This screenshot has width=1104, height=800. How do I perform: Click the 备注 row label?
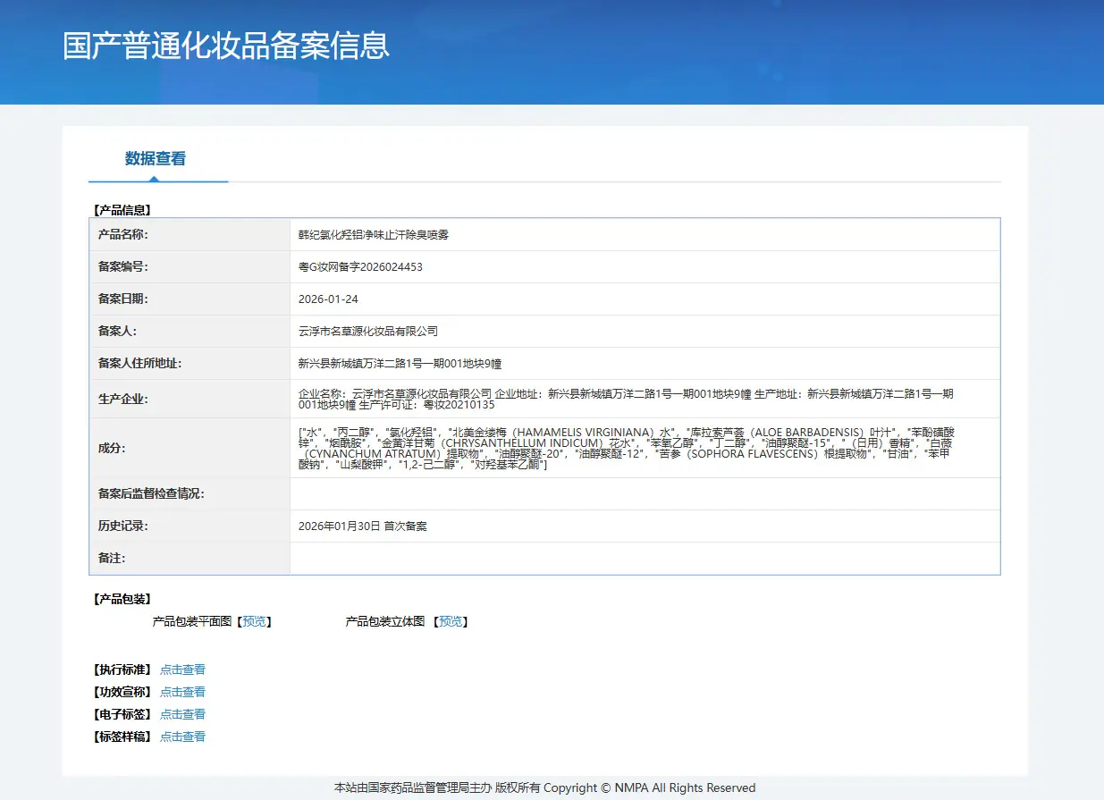point(112,559)
